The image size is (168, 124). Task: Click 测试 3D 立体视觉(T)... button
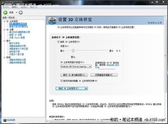70,88
